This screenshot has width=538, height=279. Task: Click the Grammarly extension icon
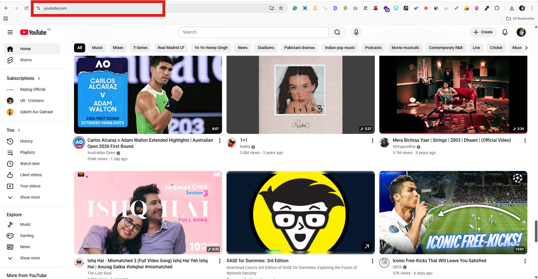pyautogui.click(x=295, y=8)
